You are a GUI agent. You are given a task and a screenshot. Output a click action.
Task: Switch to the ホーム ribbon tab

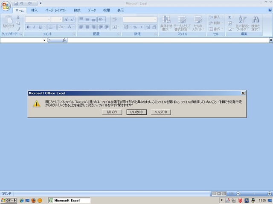click(x=20, y=10)
